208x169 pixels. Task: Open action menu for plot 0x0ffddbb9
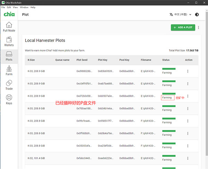point(188,133)
